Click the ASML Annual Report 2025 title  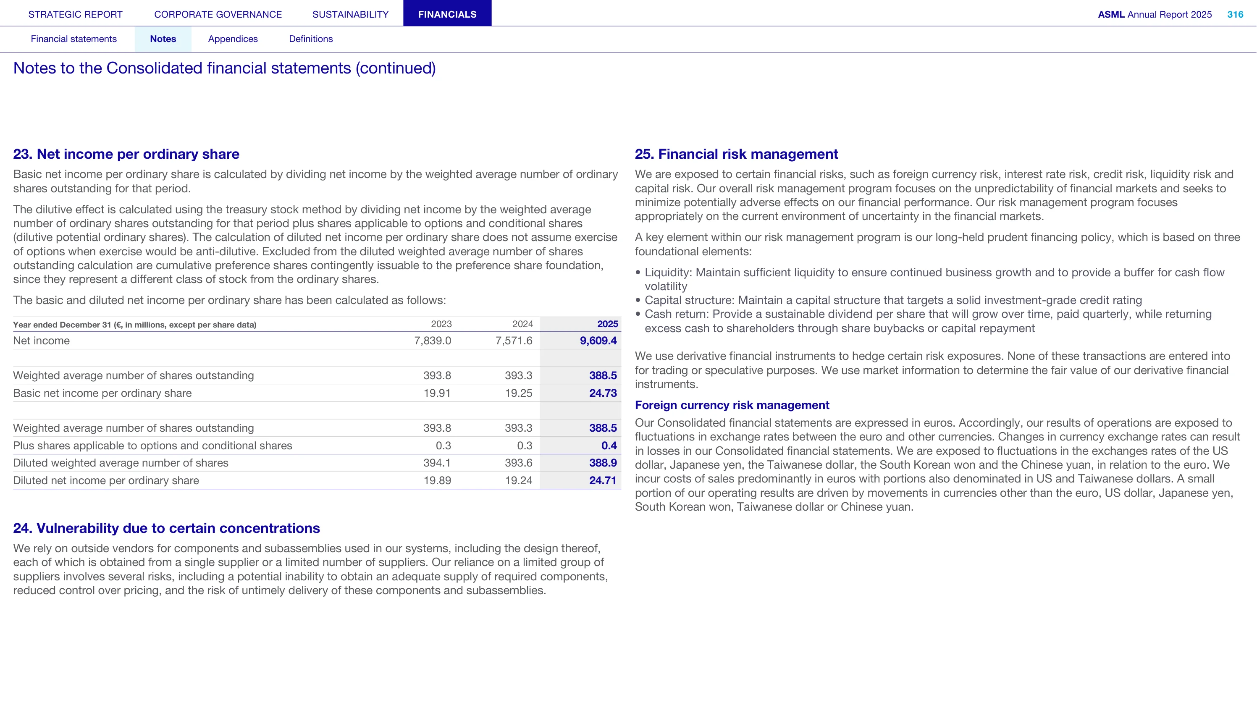[x=1155, y=14]
